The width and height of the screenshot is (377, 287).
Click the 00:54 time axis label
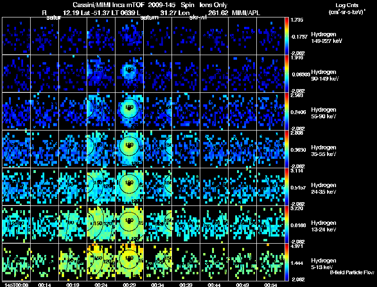(x=270, y=285)
